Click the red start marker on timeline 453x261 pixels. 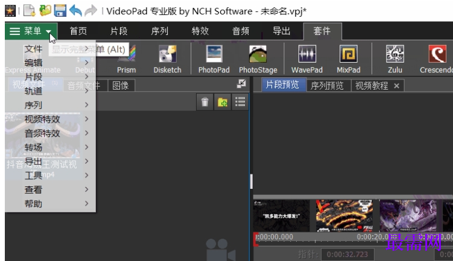pyautogui.click(x=256, y=239)
